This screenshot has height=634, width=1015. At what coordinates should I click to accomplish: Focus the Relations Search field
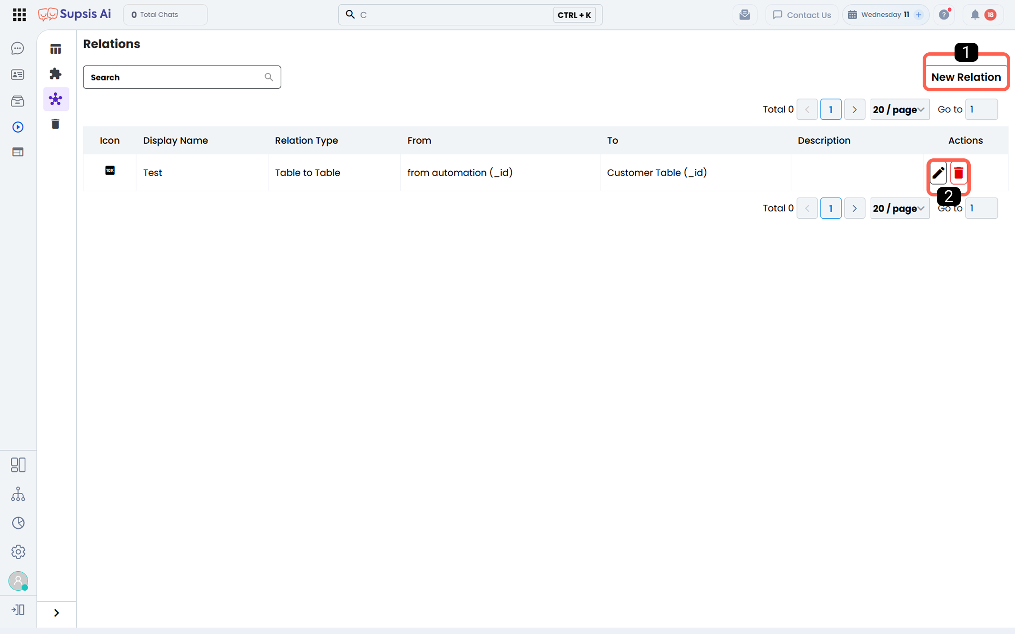[x=182, y=77]
